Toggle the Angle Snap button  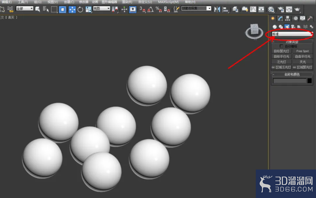150,9
